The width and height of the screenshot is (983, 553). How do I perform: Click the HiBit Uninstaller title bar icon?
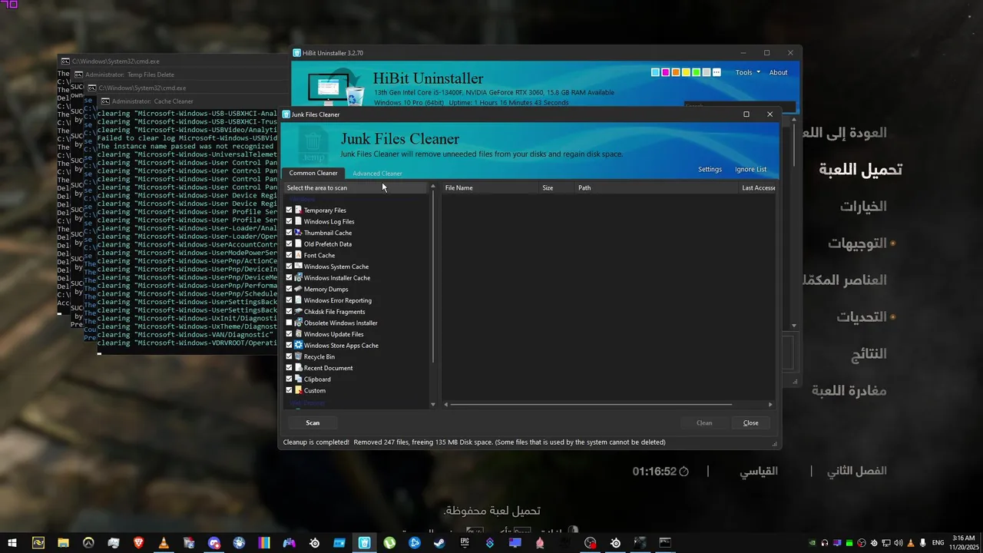coord(297,53)
